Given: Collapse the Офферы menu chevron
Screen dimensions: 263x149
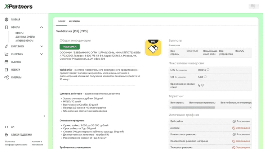Looking at the screenshot, I should pyautogui.click(x=41, y=27).
